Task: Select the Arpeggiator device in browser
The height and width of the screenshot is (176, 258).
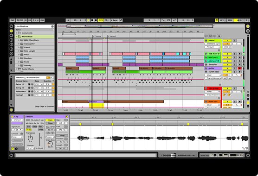Action: (x=29, y=44)
